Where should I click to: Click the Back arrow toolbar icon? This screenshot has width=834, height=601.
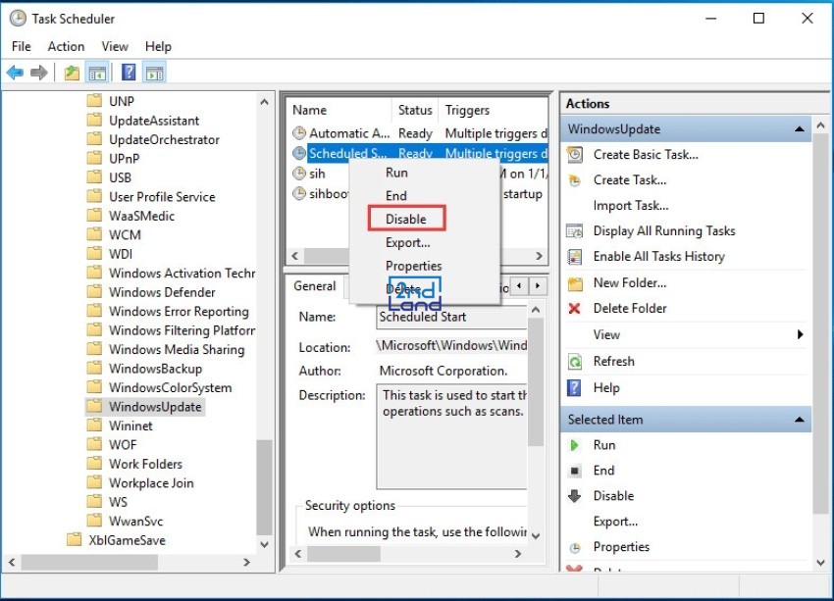15,73
